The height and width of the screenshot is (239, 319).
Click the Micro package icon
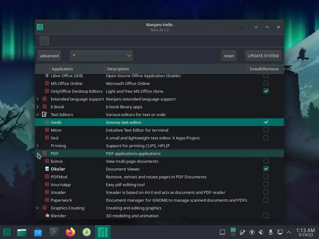tap(47, 130)
